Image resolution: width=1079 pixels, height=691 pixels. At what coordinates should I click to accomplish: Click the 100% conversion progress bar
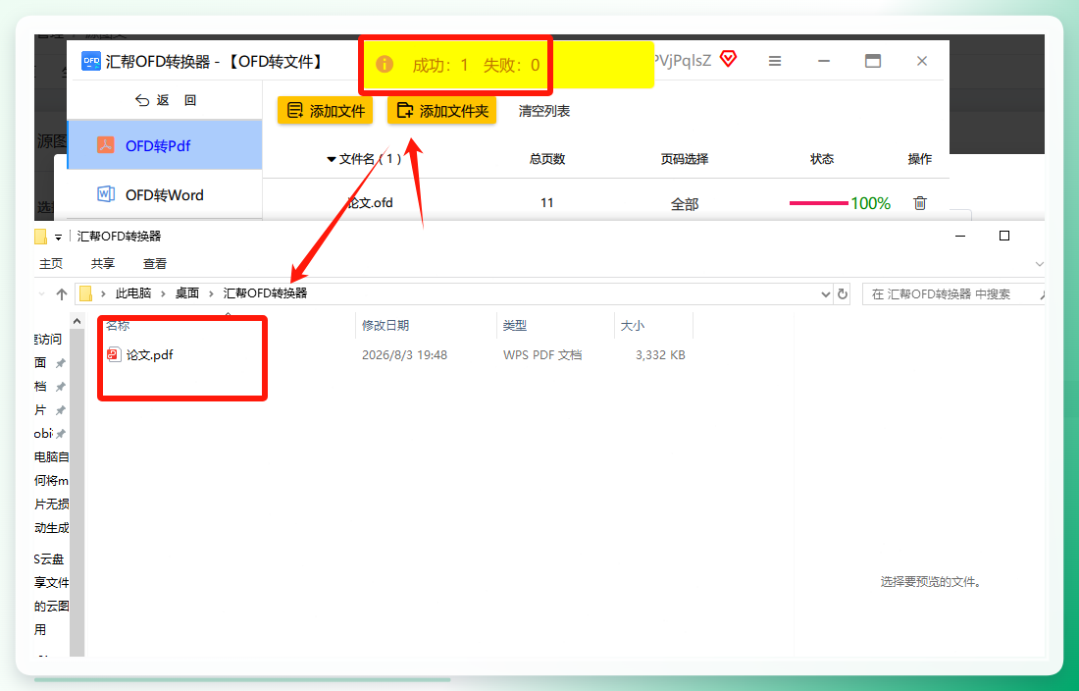point(818,203)
